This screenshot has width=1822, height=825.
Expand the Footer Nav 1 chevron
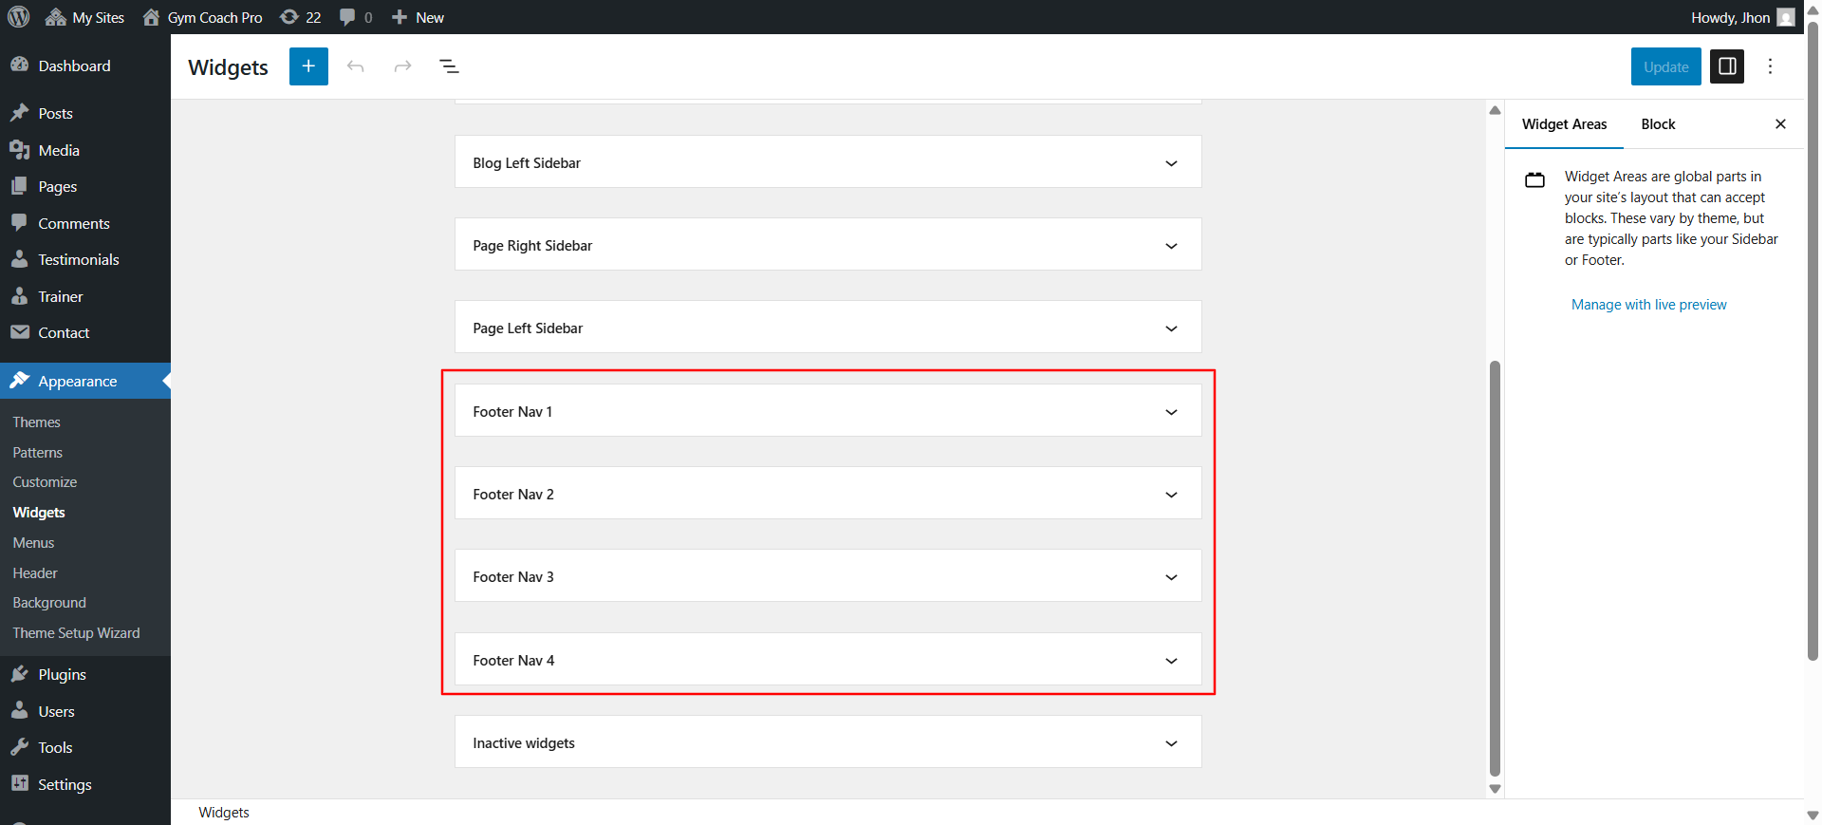(1171, 412)
